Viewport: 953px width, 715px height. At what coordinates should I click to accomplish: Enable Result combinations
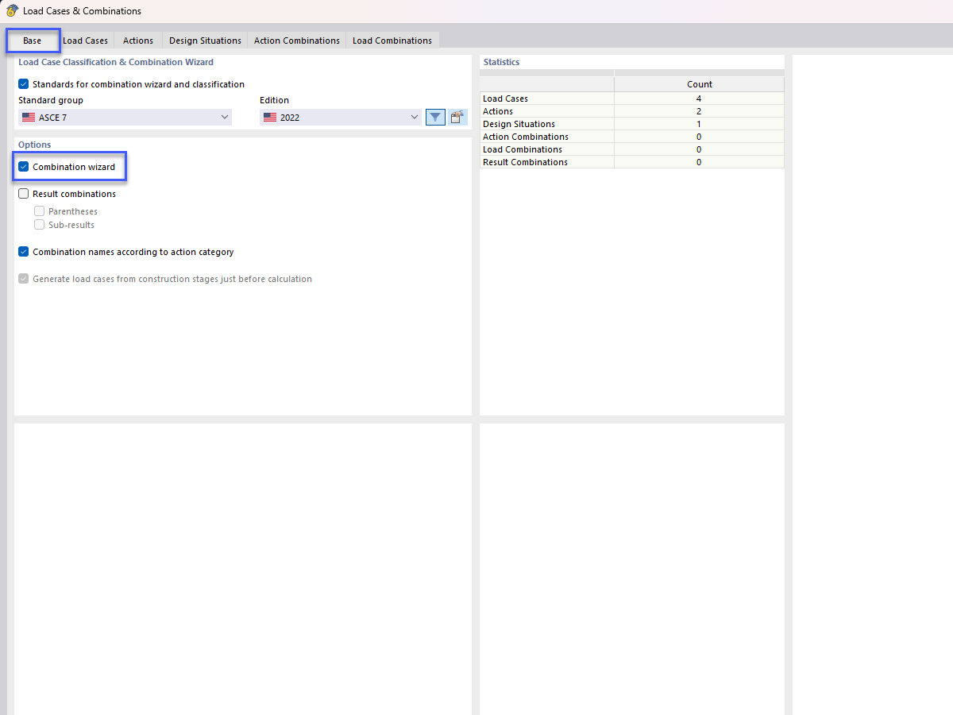[x=23, y=193]
